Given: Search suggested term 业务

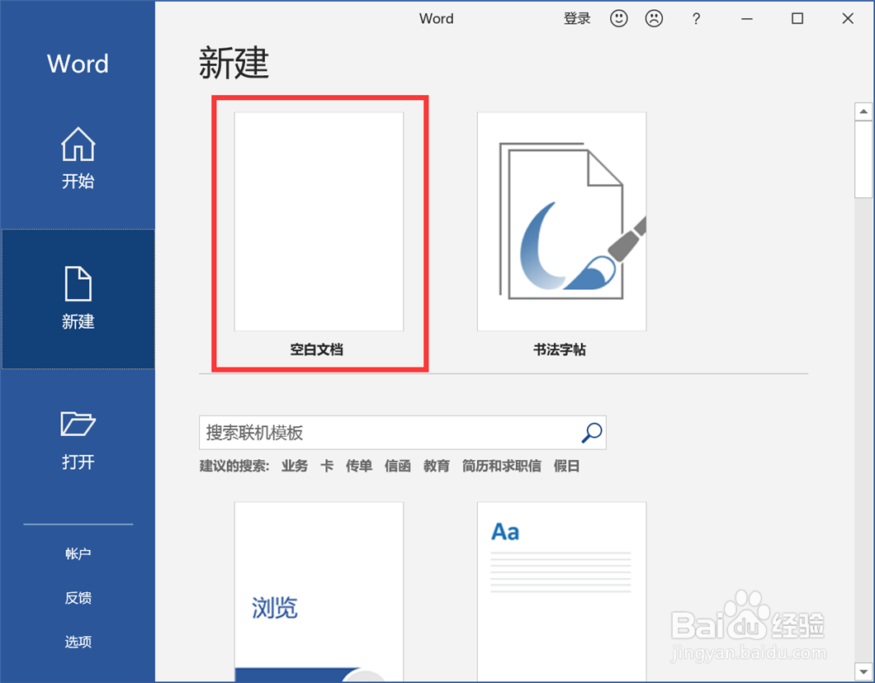Looking at the screenshot, I should tap(294, 466).
